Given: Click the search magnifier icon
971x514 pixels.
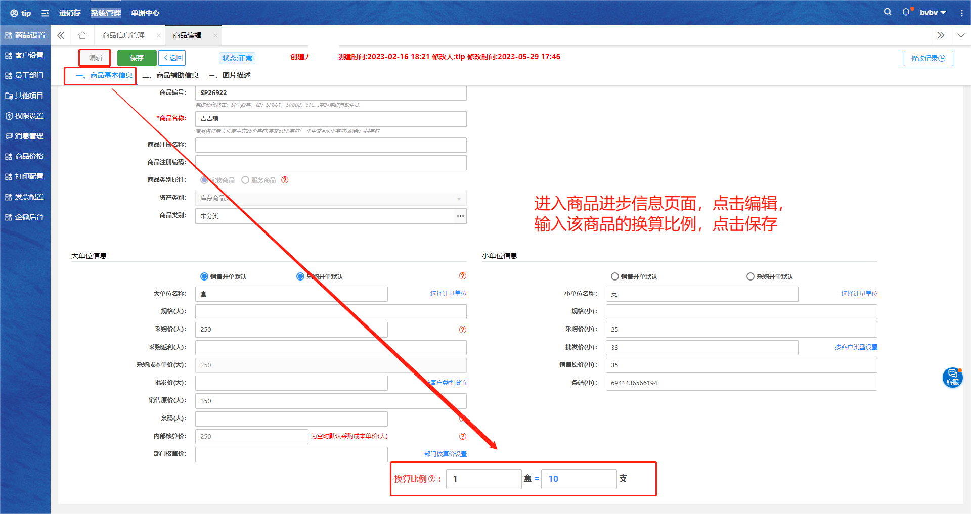Looking at the screenshot, I should (x=887, y=12).
